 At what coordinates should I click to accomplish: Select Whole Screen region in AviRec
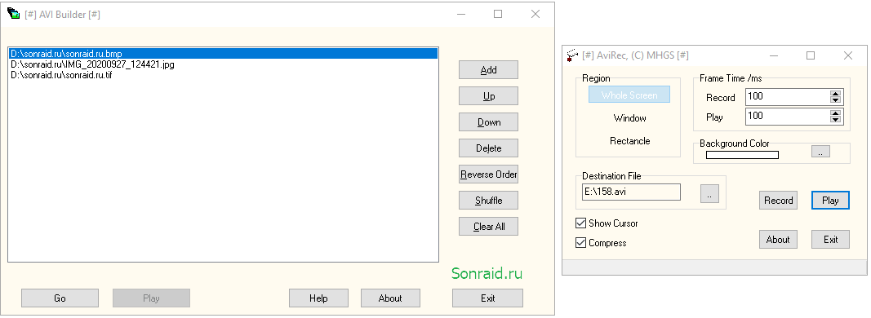click(x=629, y=95)
